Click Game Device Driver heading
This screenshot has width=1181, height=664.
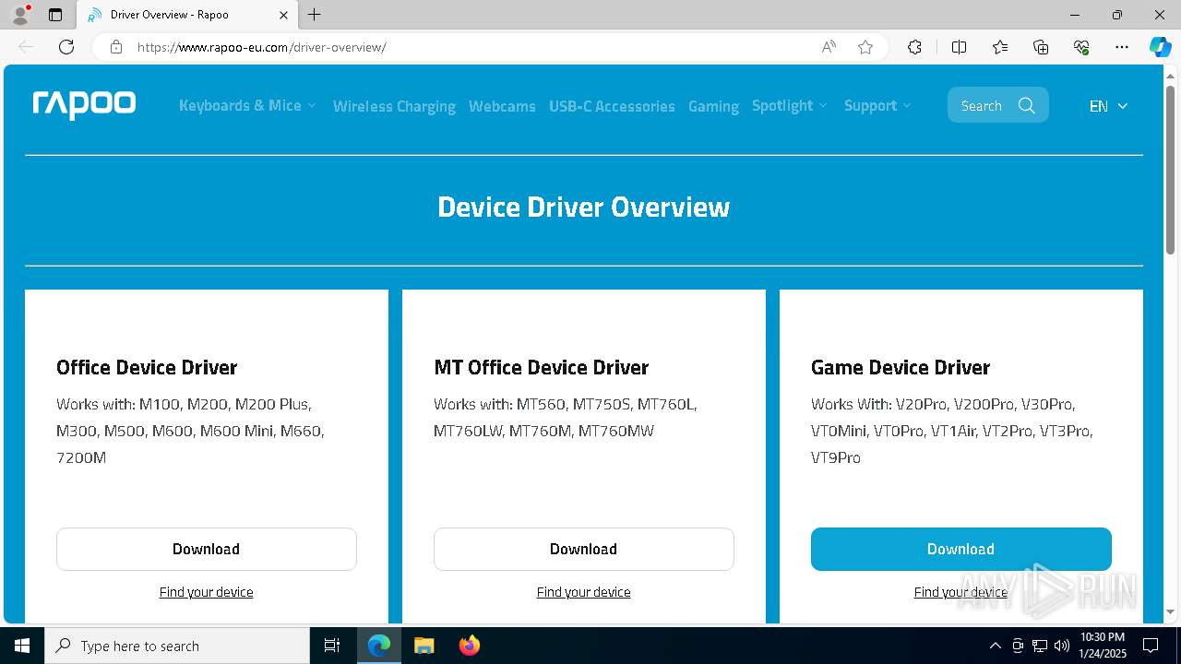(x=901, y=367)
